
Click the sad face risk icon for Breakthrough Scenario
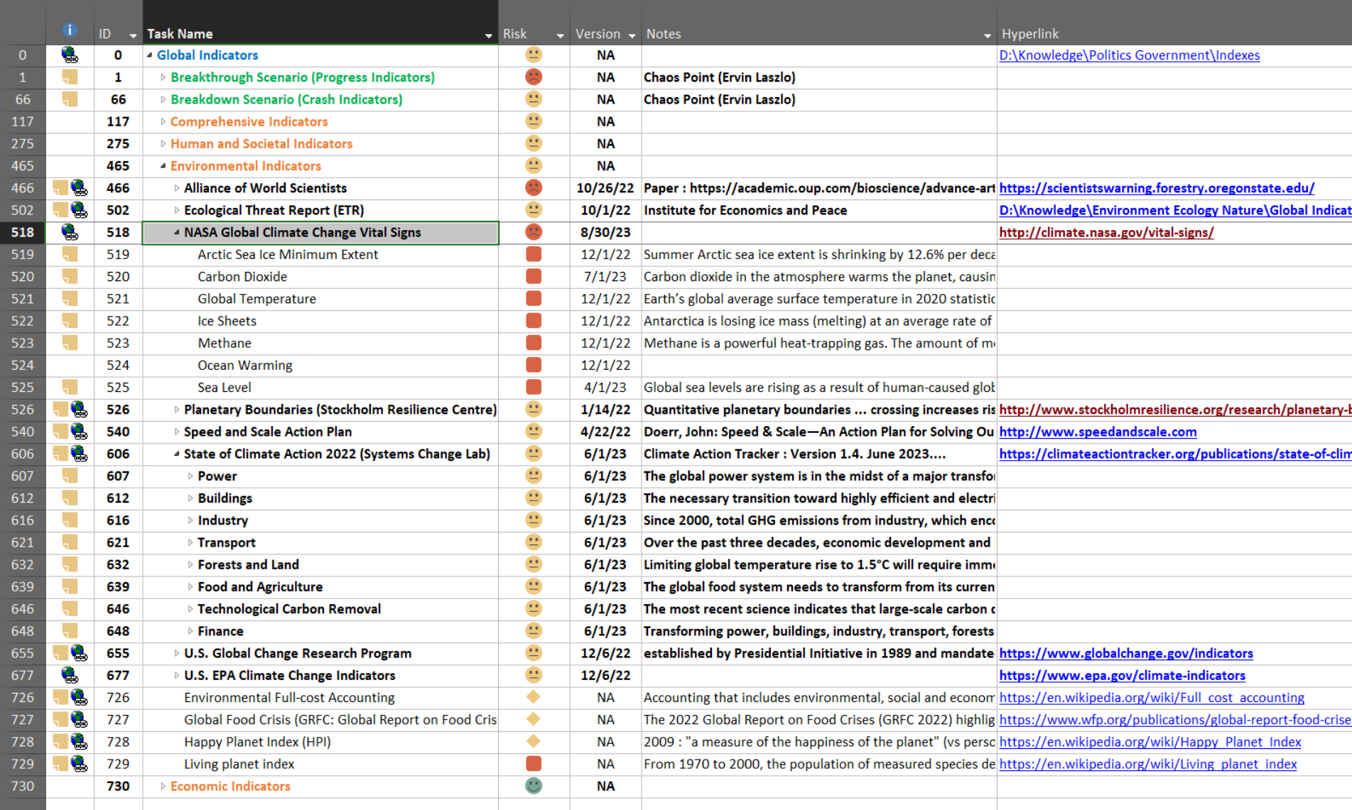(x=534, y=77)
